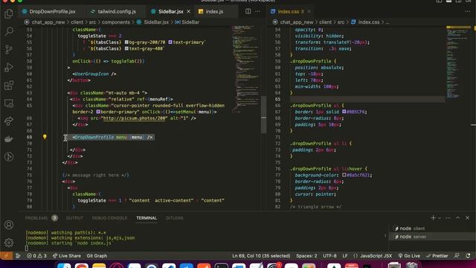Open the Explorer view in activity bar
The height and width of the screenshot is (268, 476).
coord(9,13)
